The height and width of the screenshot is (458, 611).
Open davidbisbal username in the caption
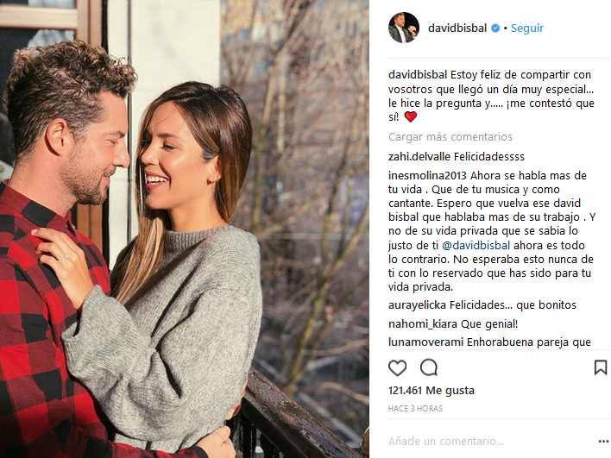click(x=418, y=75)
